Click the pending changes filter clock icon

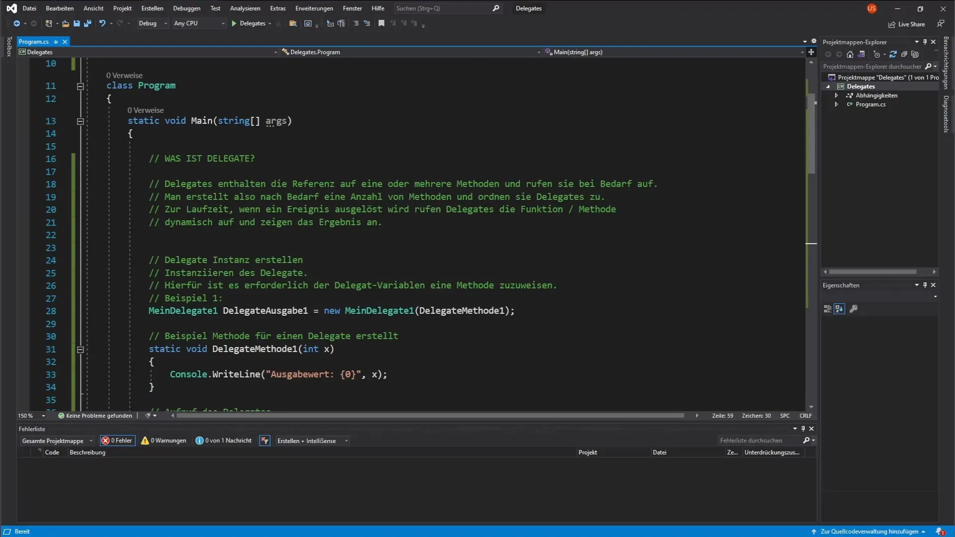point(876,55)
